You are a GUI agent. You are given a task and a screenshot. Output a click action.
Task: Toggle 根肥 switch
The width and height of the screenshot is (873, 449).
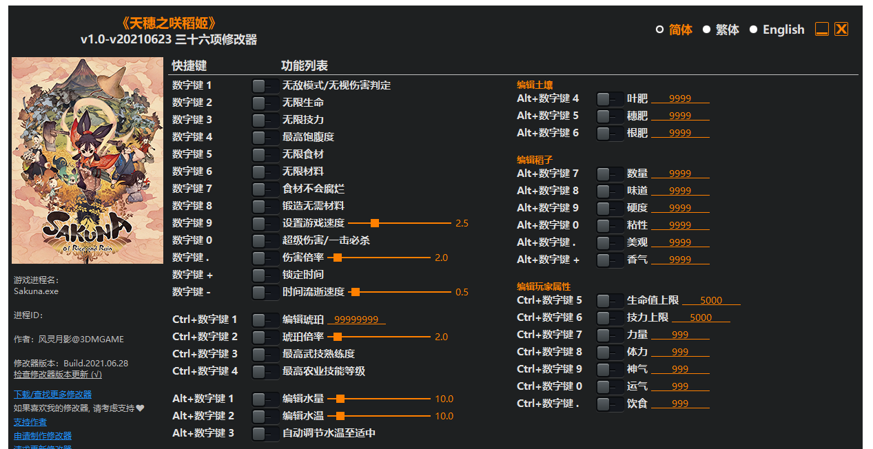pyautogui.click(x=610, y=133)
